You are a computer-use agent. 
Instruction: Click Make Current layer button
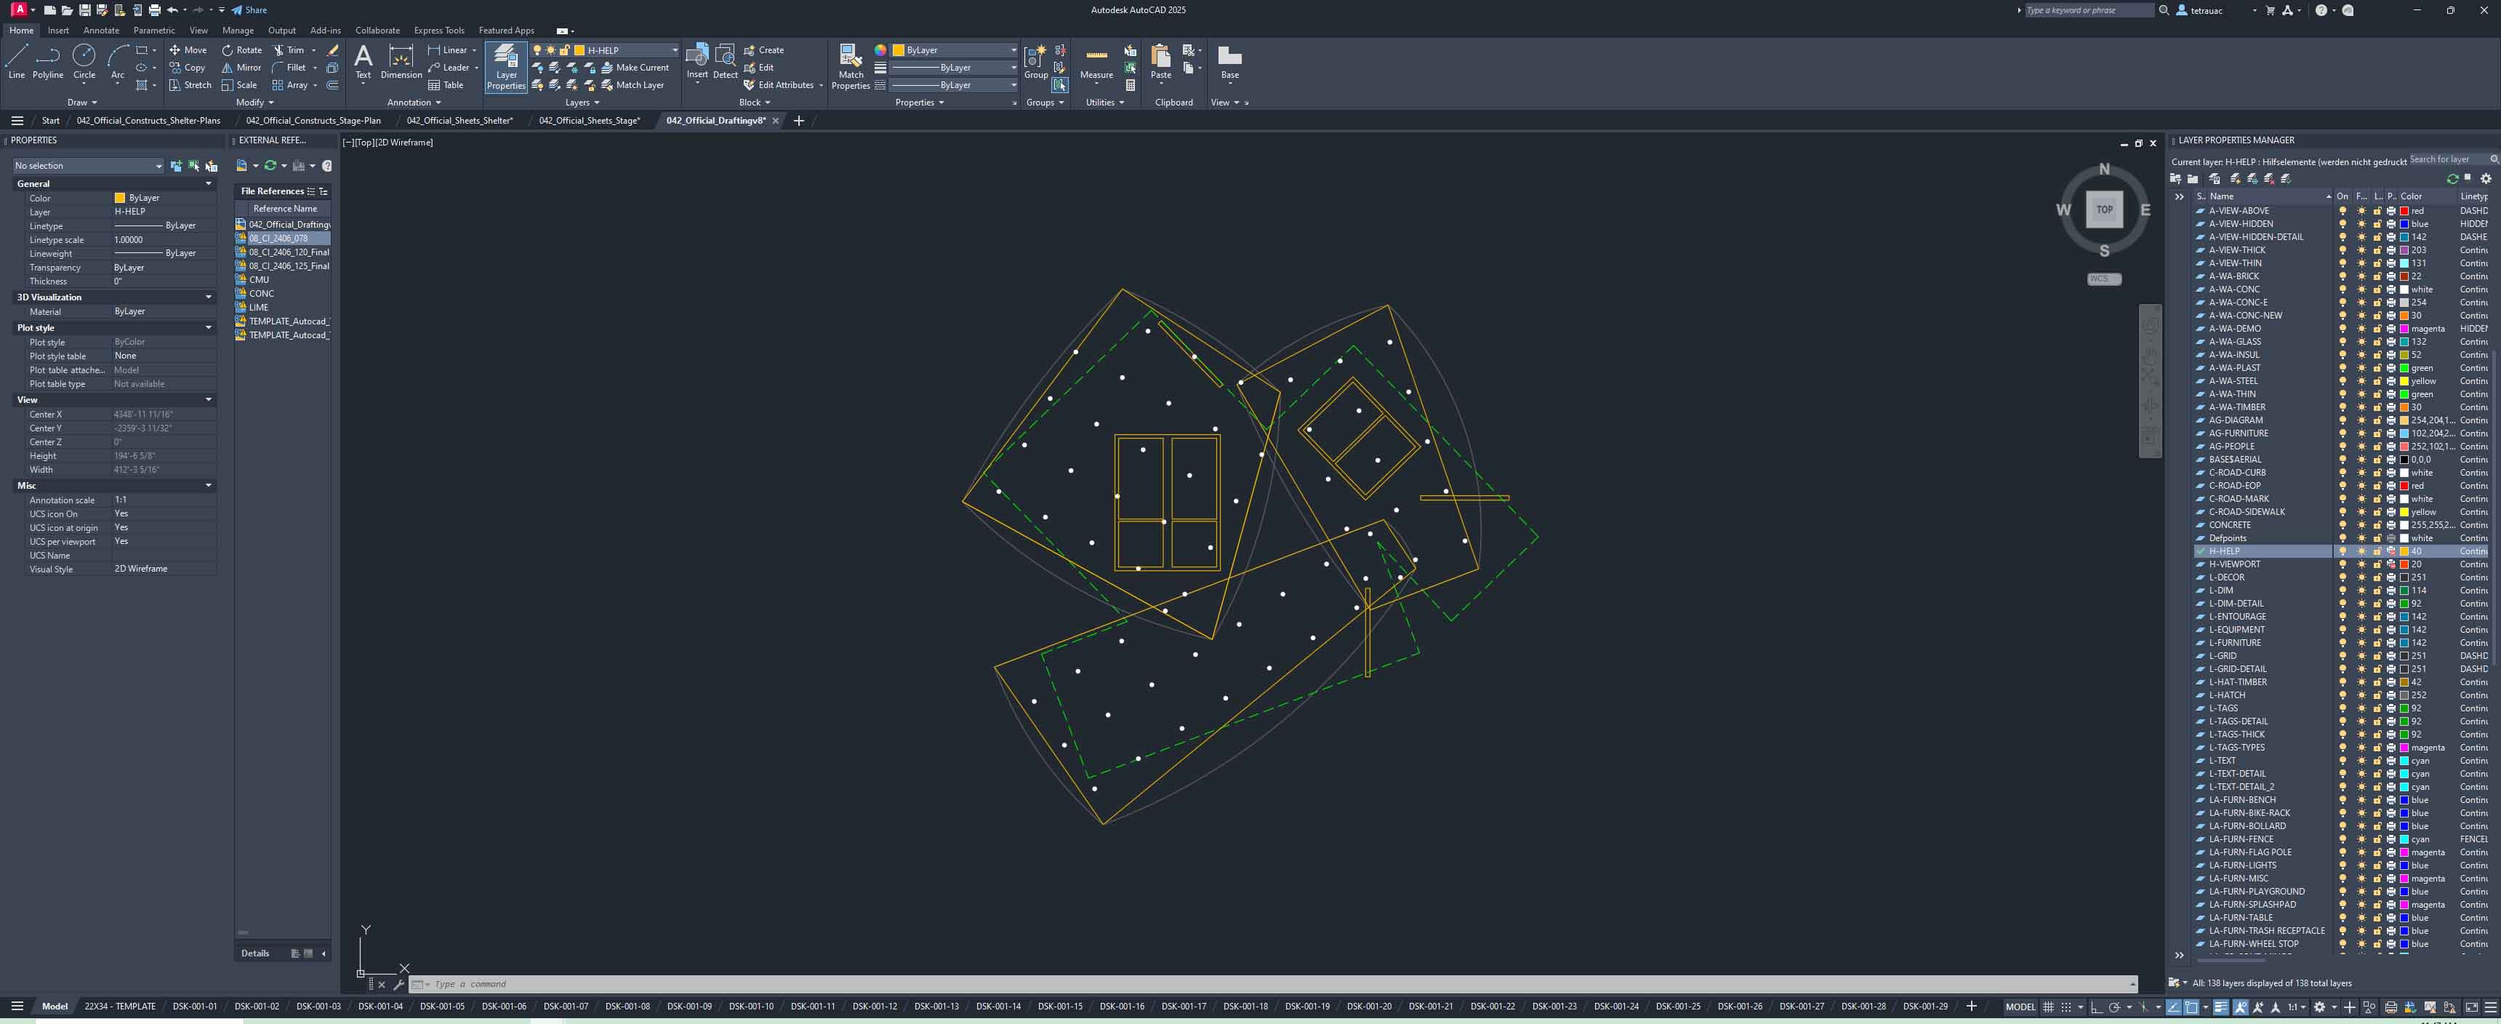click(x=635, y=67)
